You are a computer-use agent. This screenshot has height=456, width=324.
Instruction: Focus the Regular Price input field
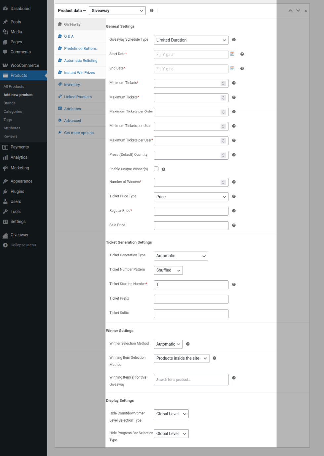pos(191,211)
